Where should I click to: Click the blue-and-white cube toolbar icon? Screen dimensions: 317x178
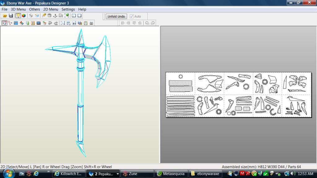click(37, 16)
